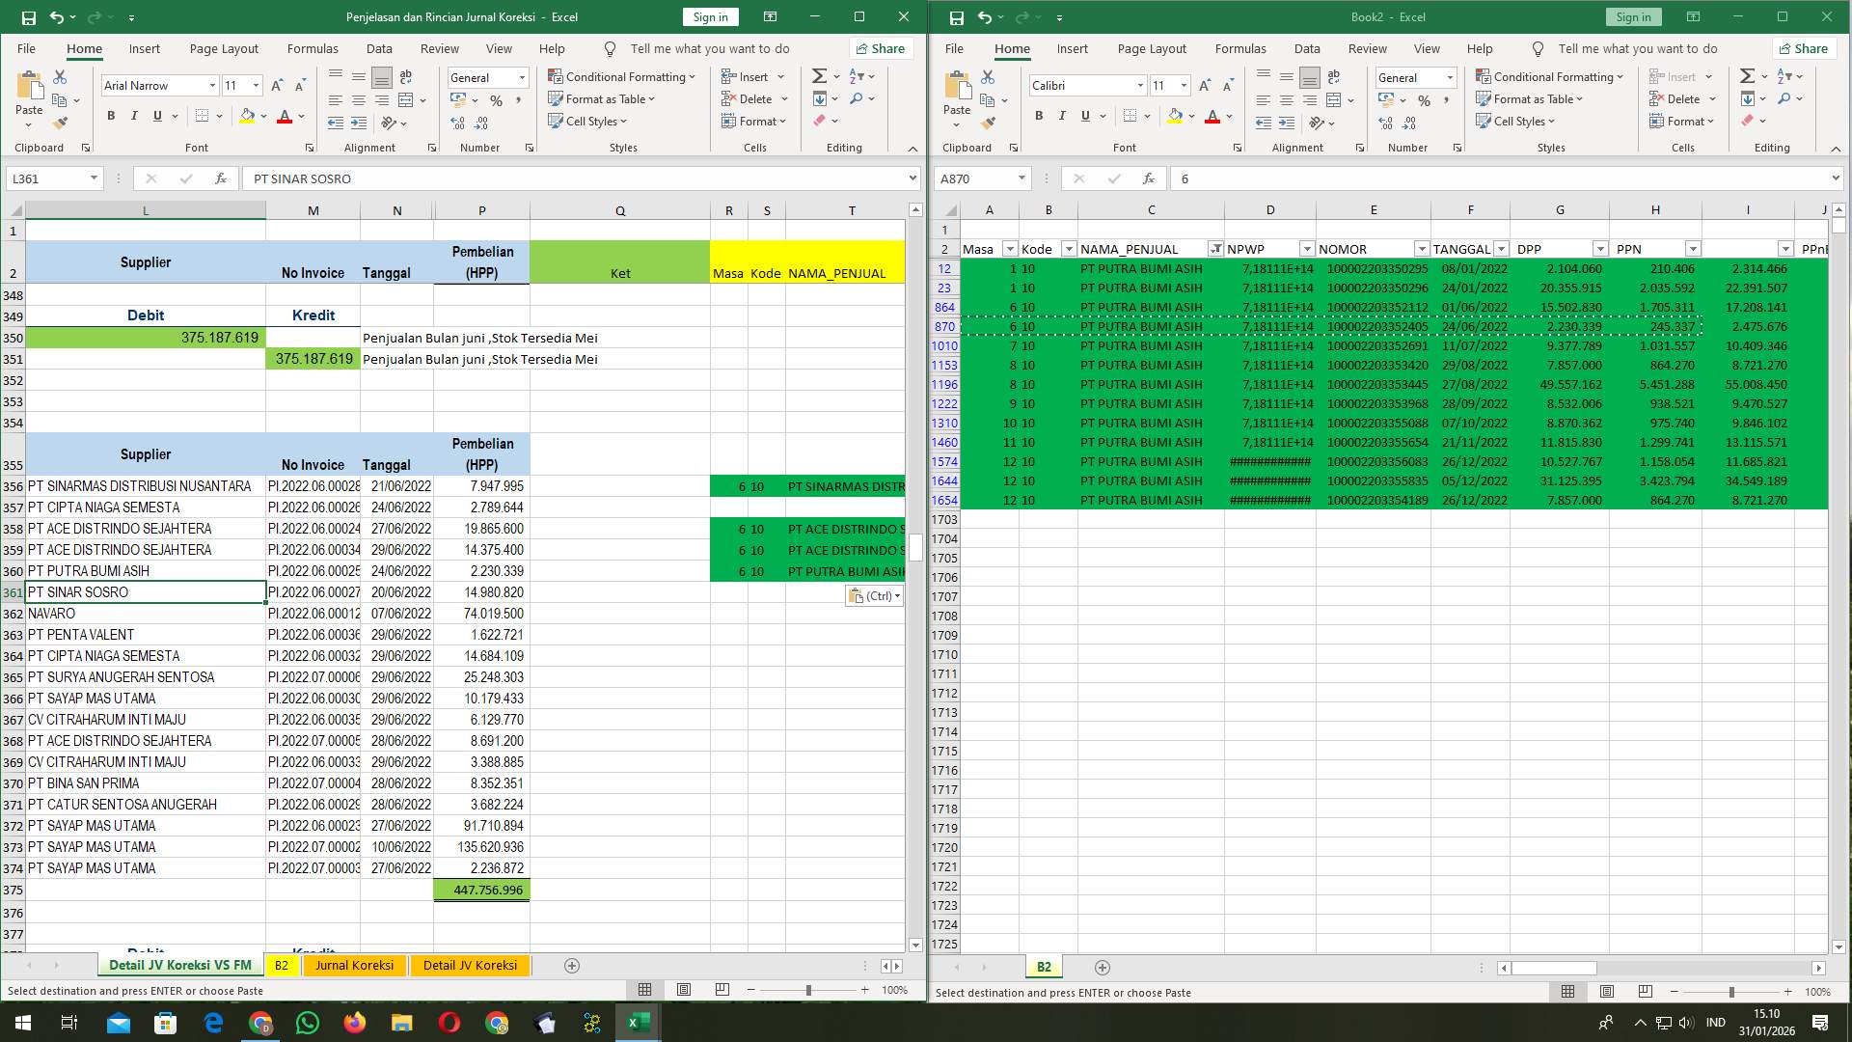Select the Format Painter icon

click(x=61, y=122)
